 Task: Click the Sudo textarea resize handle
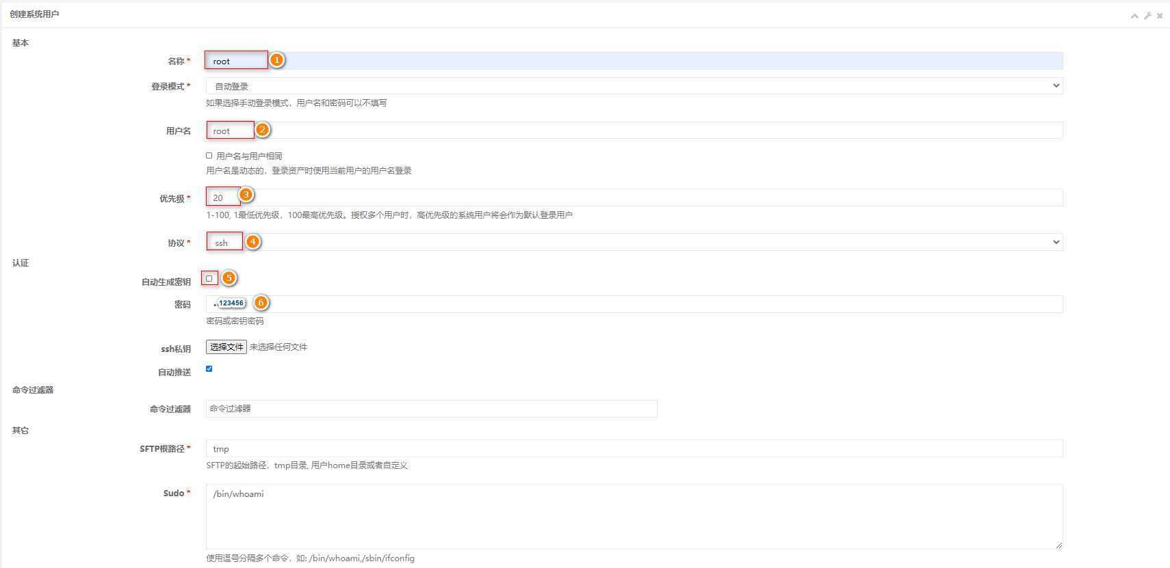1058,545
